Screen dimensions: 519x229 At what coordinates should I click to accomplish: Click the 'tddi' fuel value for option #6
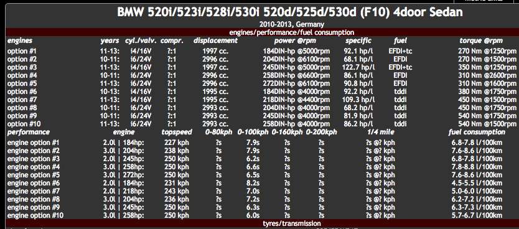point(400,91)
